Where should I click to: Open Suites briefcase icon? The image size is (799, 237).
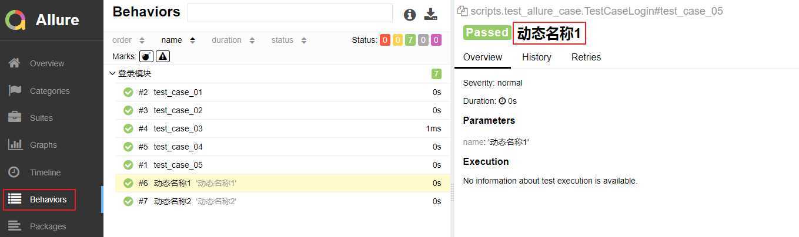(15, 117)
